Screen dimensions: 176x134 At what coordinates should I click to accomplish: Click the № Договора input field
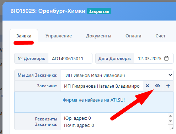[x=70, y=58]
